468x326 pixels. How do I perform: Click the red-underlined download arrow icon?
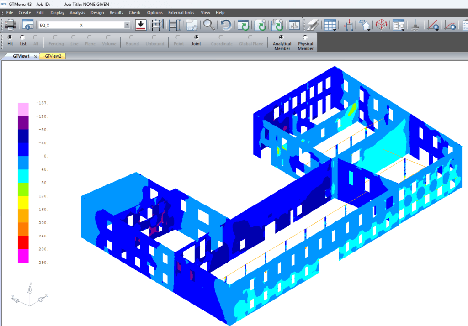point(141,25)
